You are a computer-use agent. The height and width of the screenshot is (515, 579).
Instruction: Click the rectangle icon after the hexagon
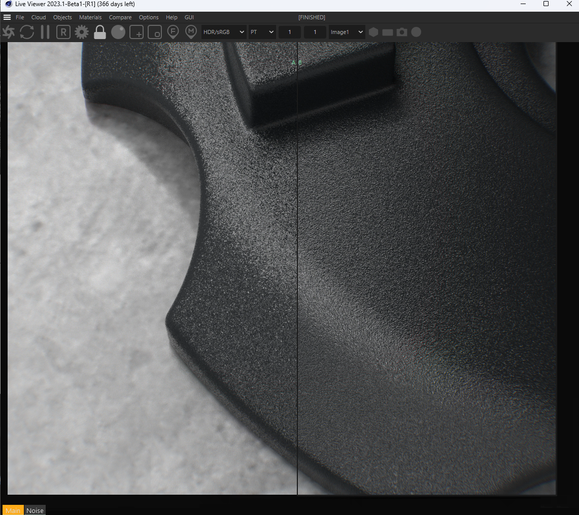coord(388,32)
